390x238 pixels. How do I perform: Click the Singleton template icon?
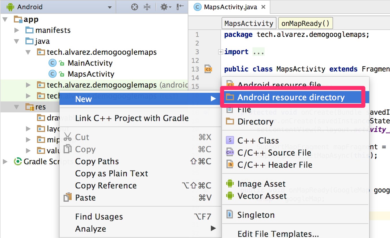point(230,215)
